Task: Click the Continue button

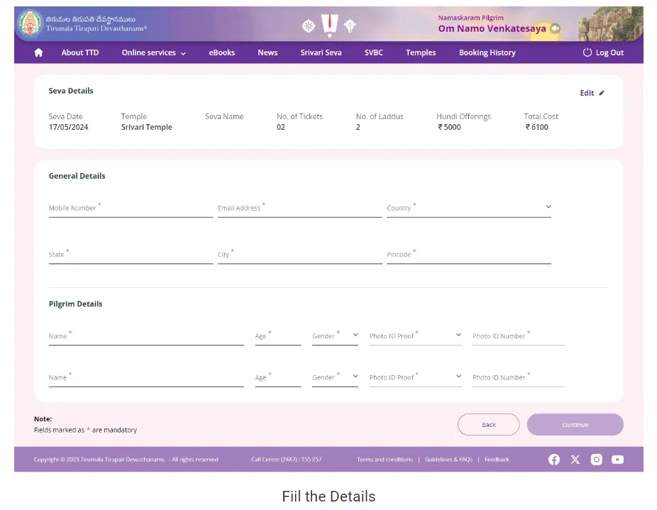Action: (575, 424)
